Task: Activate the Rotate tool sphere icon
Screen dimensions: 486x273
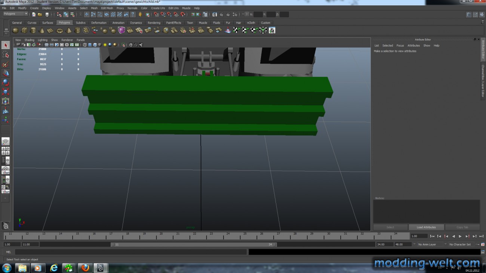Action: coord(6,83)
